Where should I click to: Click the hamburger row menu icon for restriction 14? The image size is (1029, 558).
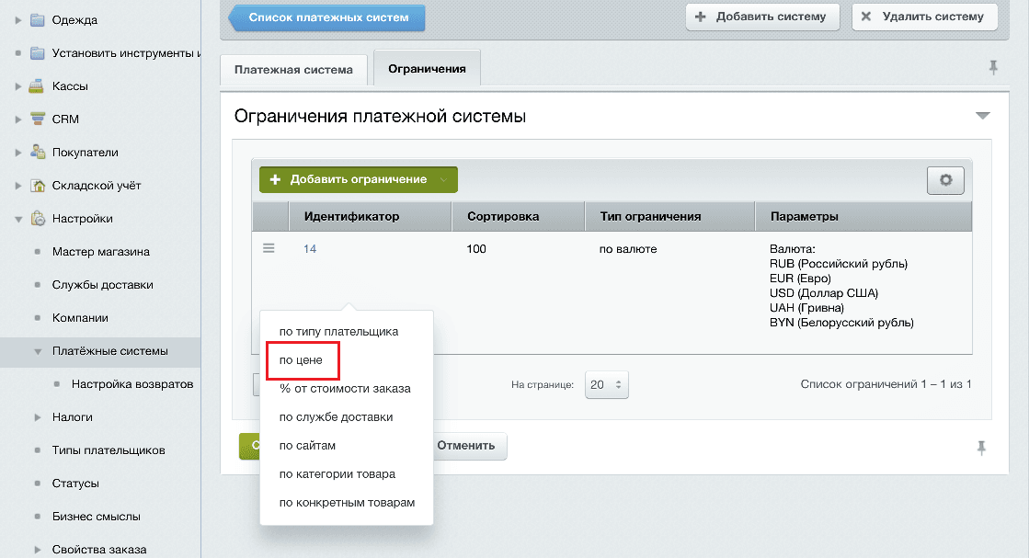click(269, 248)
